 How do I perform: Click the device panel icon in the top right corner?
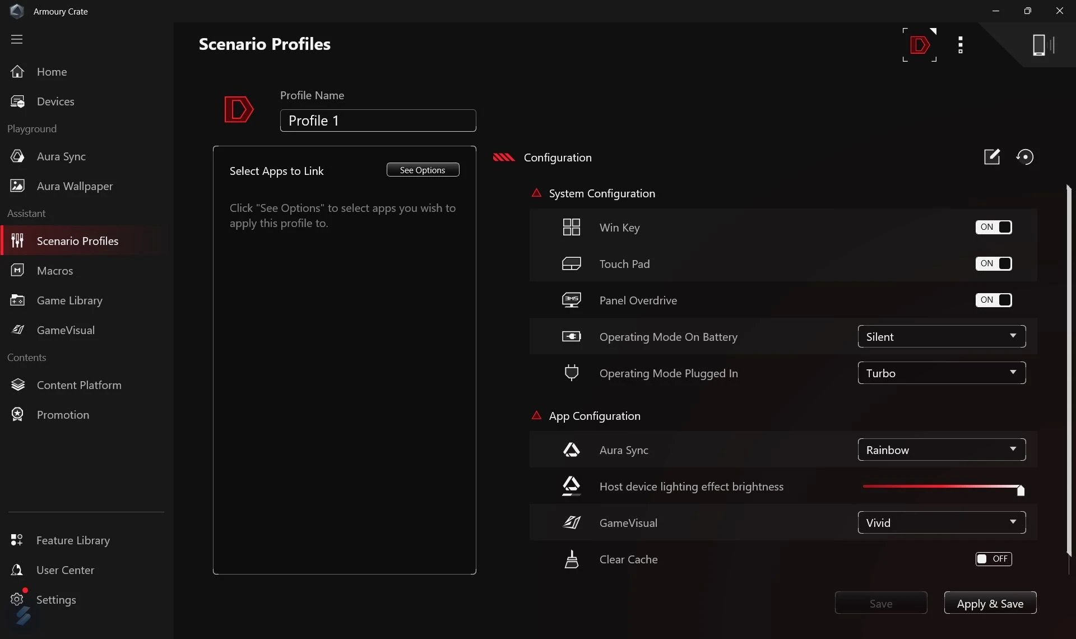click(x=1043, y=45)
